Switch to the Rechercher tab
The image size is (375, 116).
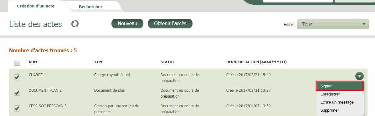coord(91,7)
